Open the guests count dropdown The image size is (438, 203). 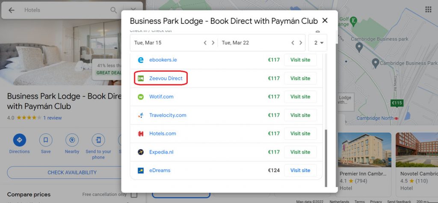click(318, 43)
